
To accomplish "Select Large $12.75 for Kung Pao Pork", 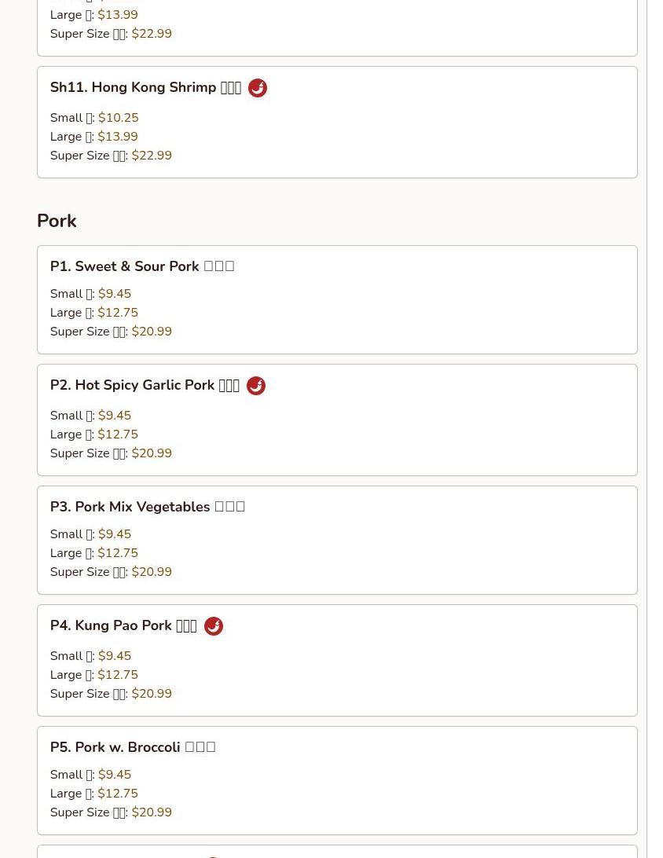I will click(x=118, y=675).
